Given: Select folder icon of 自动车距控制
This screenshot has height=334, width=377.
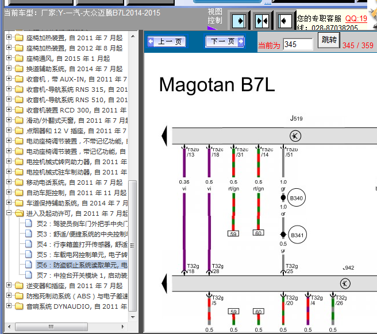Looking at the screenshot, I should tap(19, 193).
